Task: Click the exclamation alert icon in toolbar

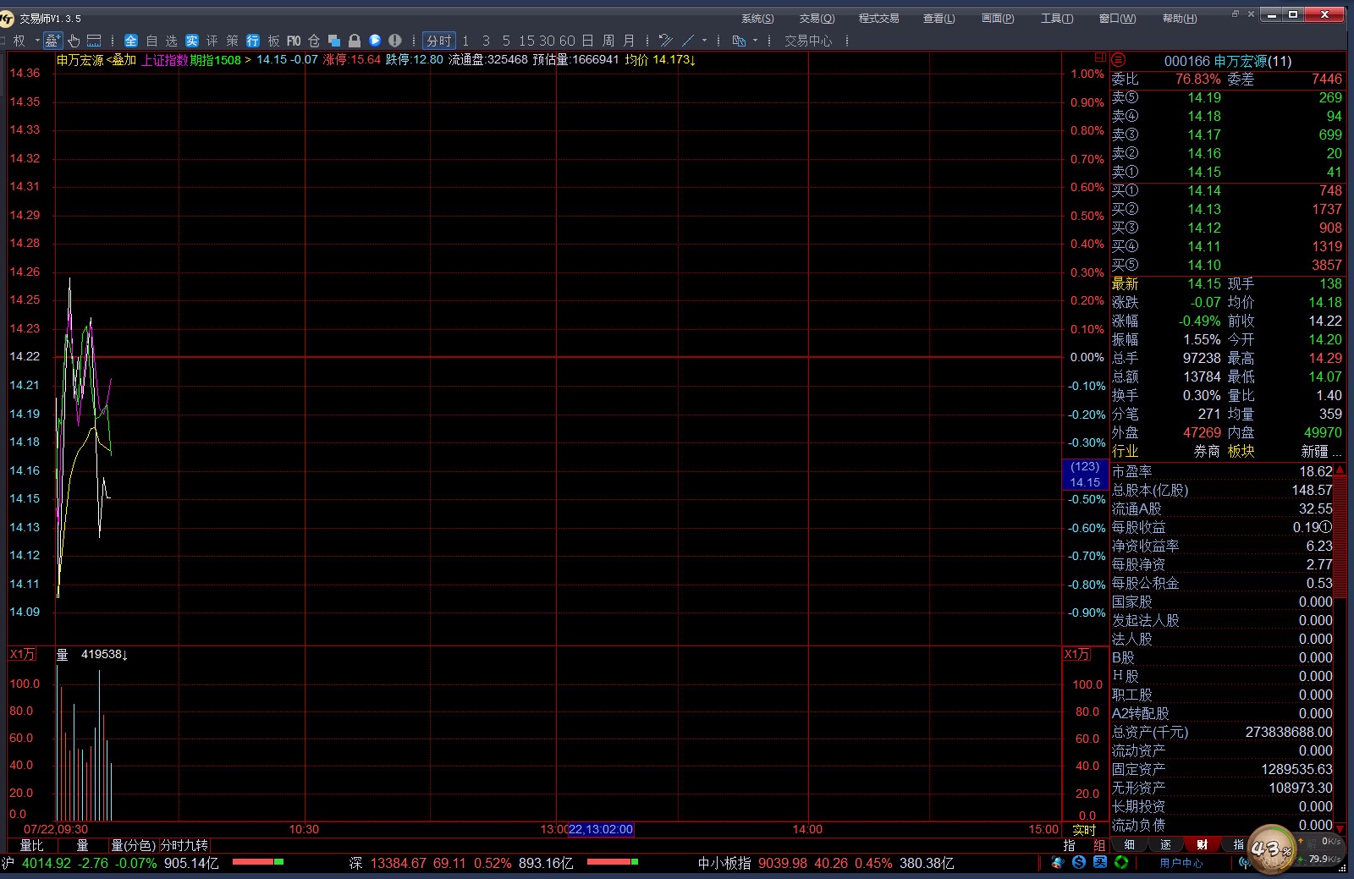Action: 395,41
